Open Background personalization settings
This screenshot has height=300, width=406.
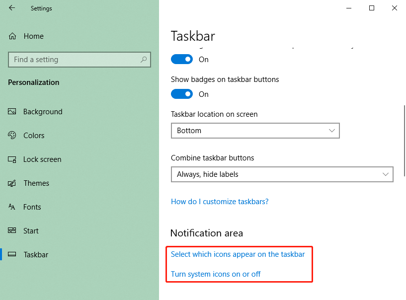point(42,111)
